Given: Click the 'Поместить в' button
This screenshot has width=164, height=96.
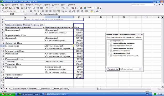Looking at the screenshot, I should tap(113, 69).
